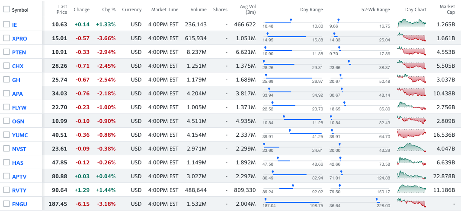Screen dimensions: 461x217
Task: Open the CHX ticker link
Action: click(x=18, y=66)
